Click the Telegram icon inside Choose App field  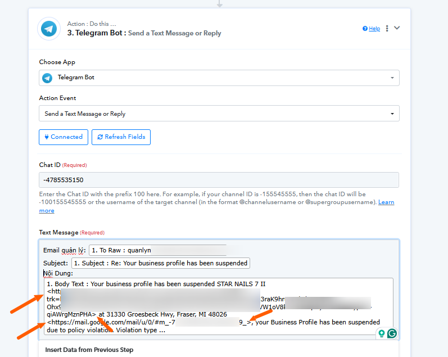coord(47,78)
